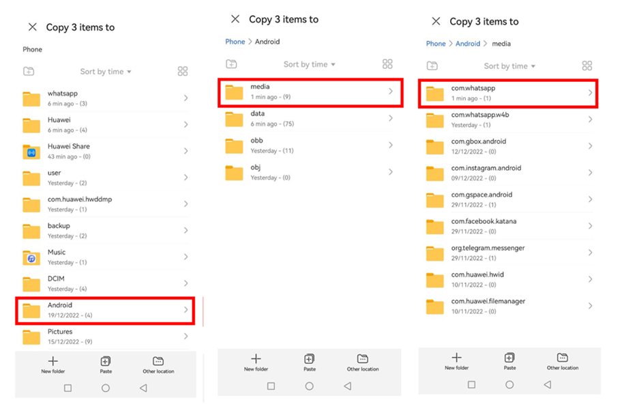Tap recent apps square in left panel

tap(68, 388)
